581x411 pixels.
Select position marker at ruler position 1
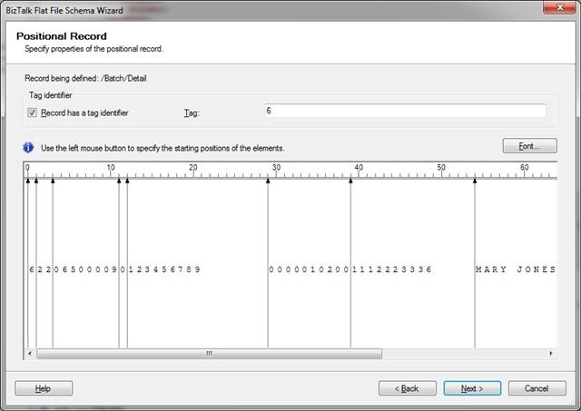[36, 181]
